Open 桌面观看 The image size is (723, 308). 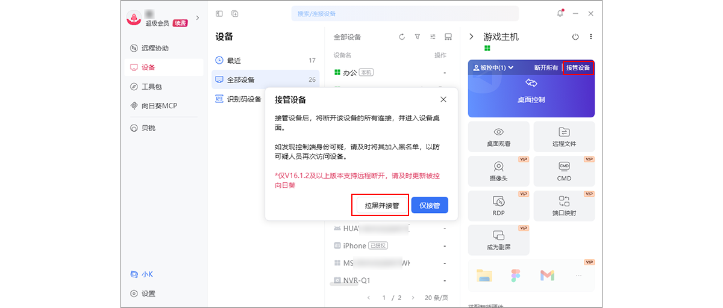tap(499, 137)
